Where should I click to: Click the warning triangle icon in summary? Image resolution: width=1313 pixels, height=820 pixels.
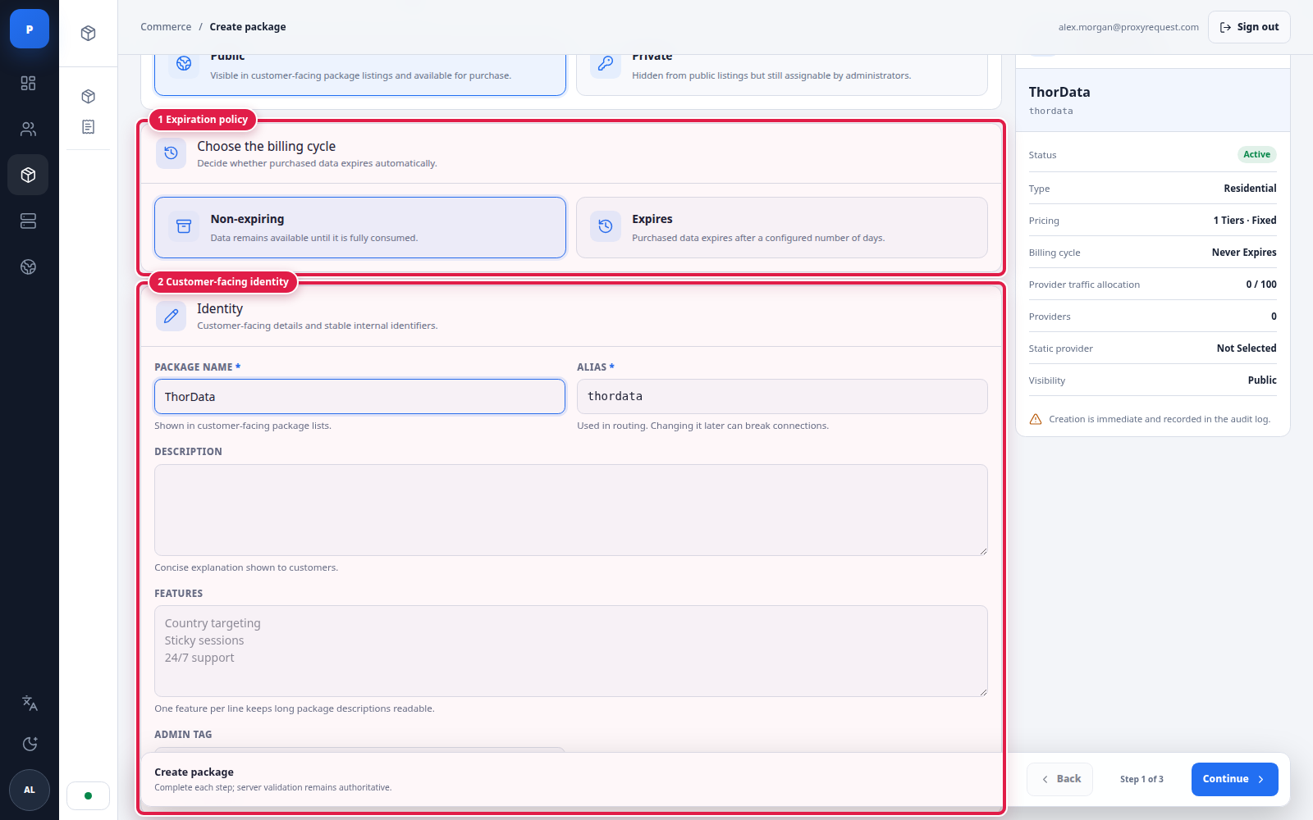click(x=1036, y=419)
